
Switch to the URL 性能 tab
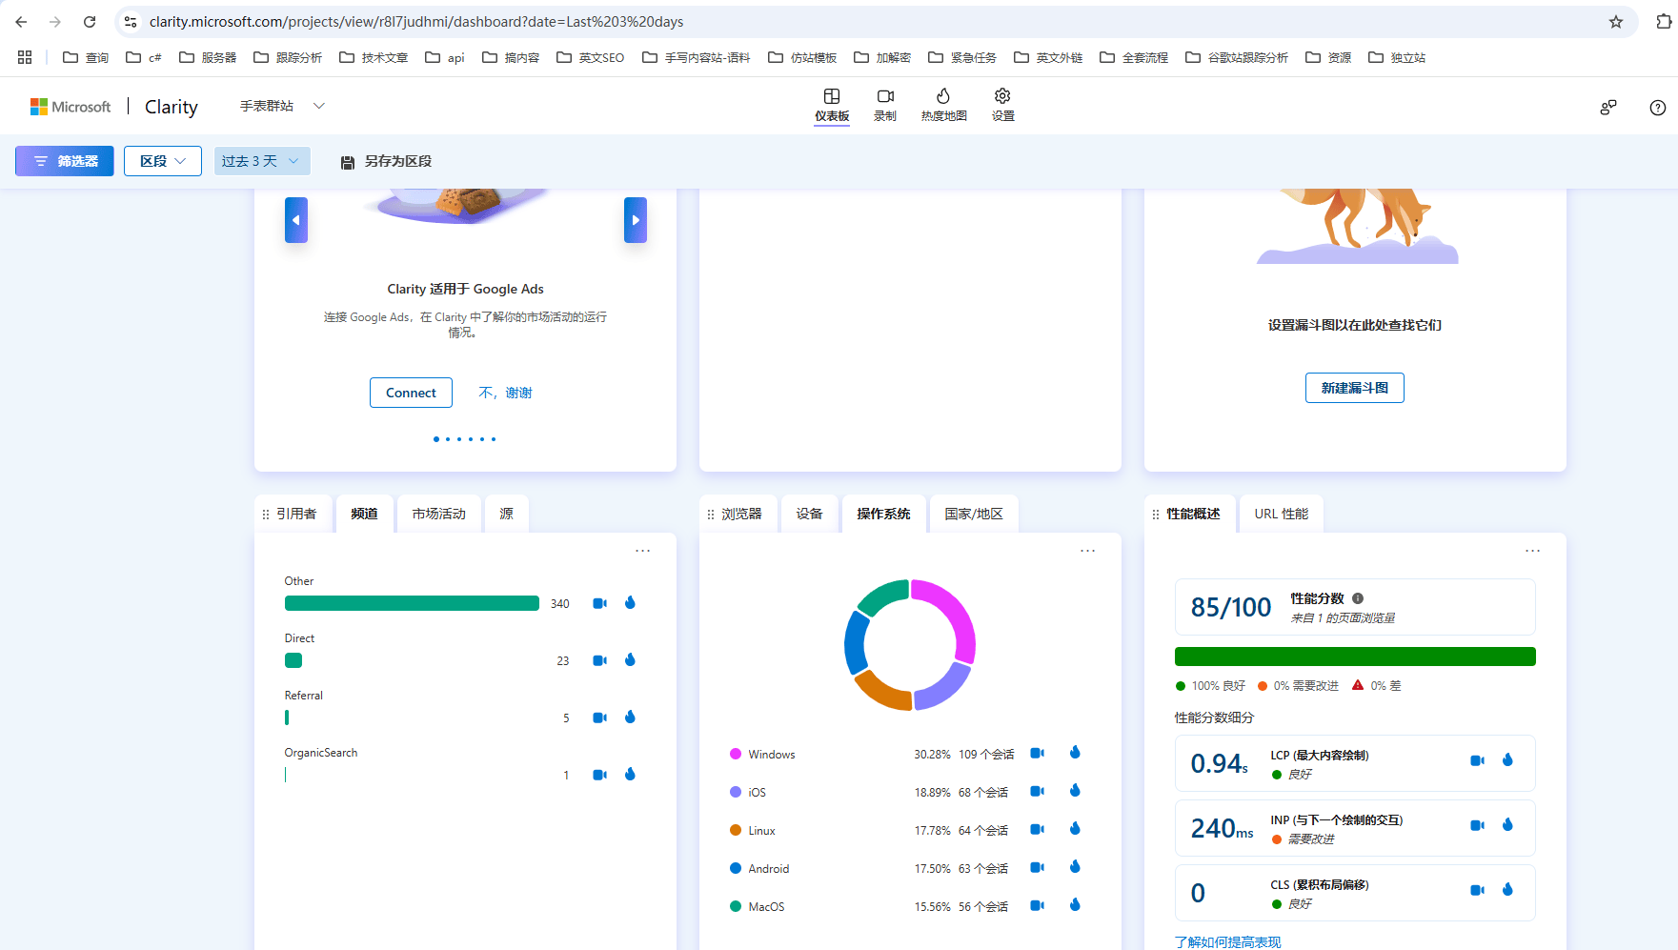pos(1281,514)
